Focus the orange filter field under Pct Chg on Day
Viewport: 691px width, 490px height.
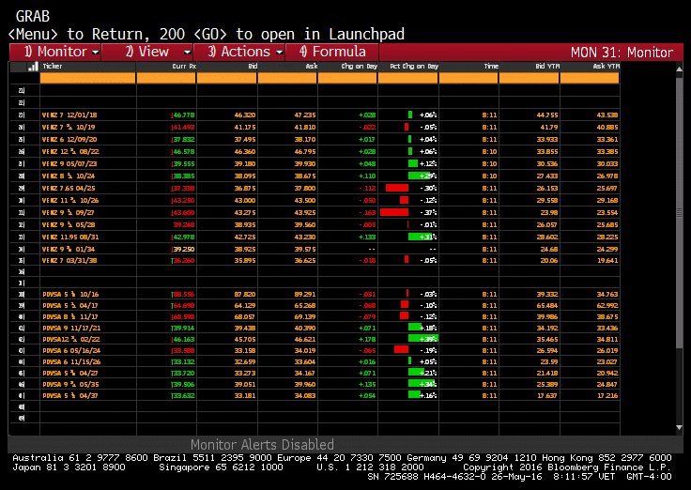tap(408, 79)
